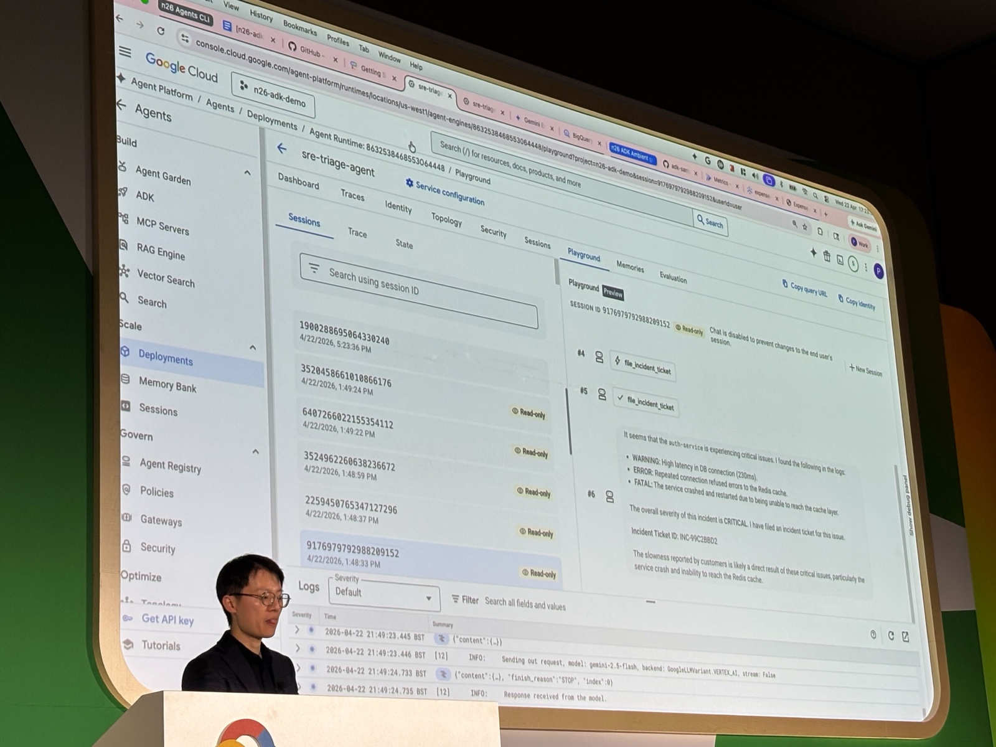
Task: Bookmark the page with the star icon
Action: [805, 227]
